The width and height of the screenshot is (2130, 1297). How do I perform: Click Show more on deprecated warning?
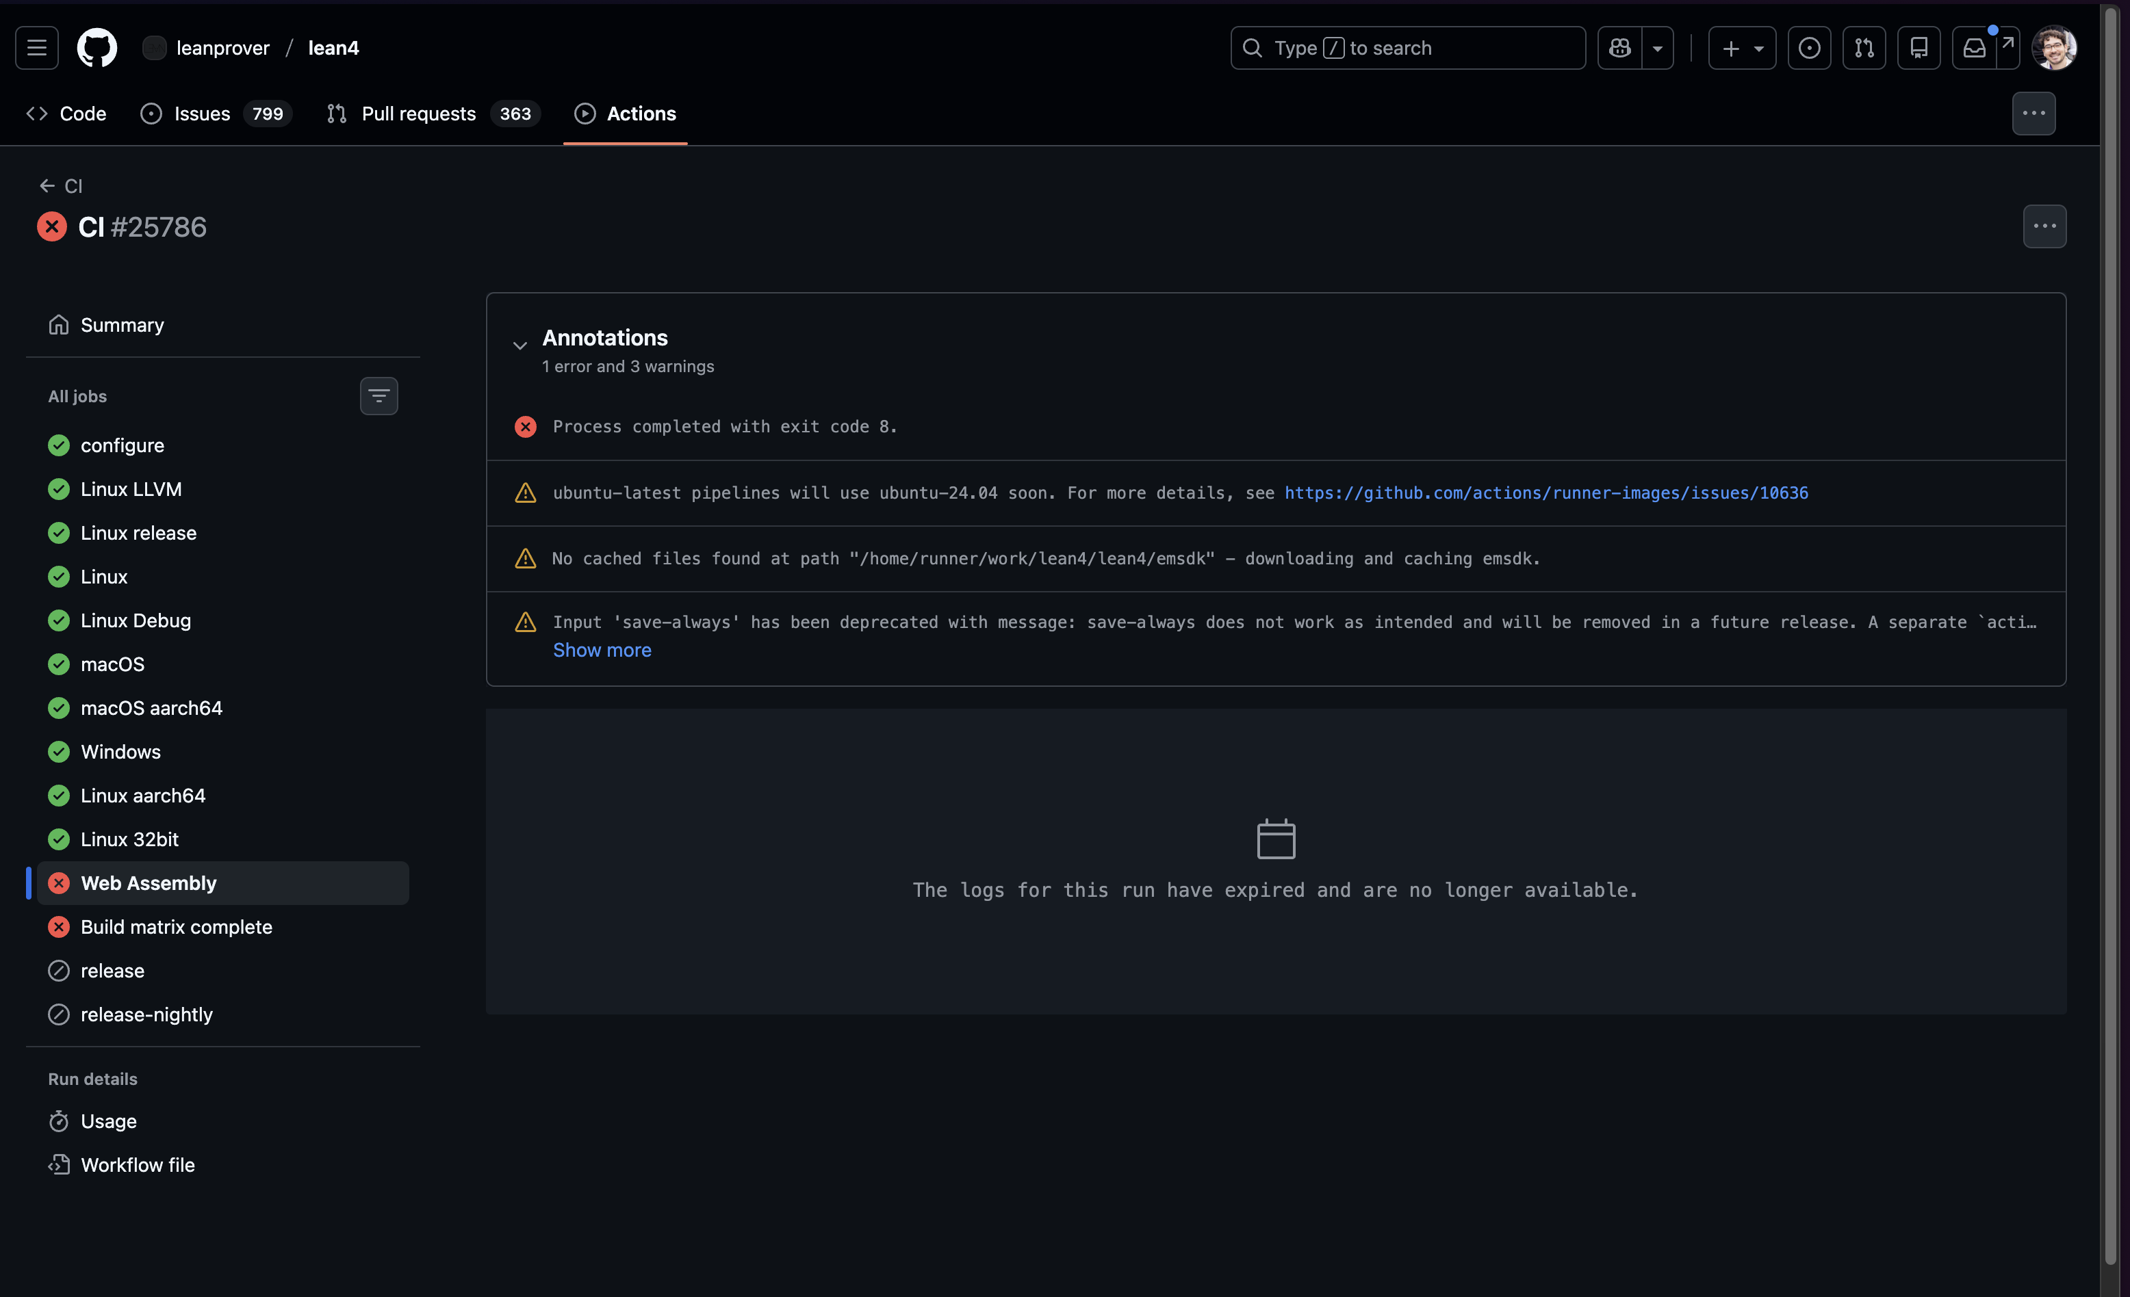(602, 650)
